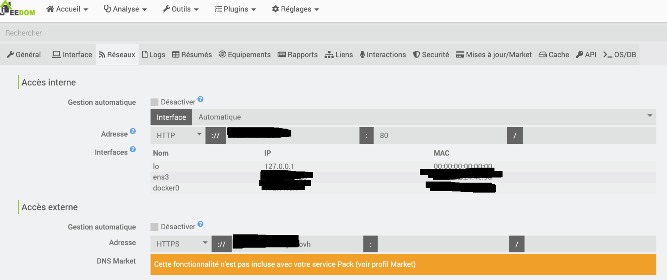Image resolution: width=667 pixels, height=280 pixels.
Task: Click the external port field
Action: pyautogui.click(x=444, y=244)
